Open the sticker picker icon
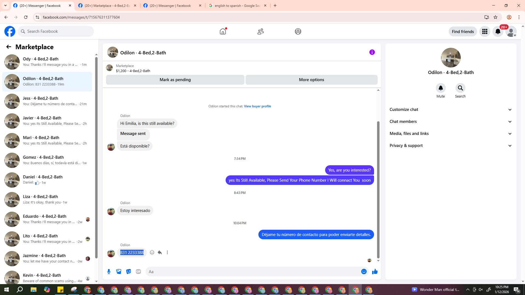The height and width of the screenshot is (295, 525). (129, 272)
